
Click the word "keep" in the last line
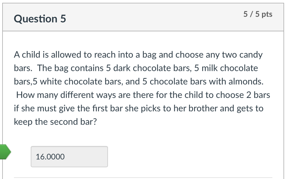point(23,122)
